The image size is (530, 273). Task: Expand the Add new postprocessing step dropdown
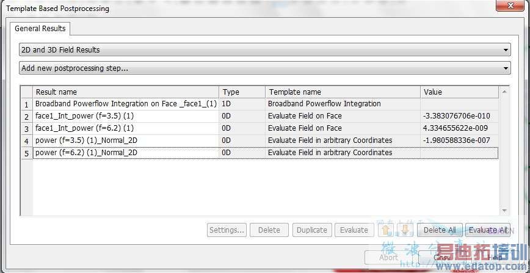tap(265, 68)
